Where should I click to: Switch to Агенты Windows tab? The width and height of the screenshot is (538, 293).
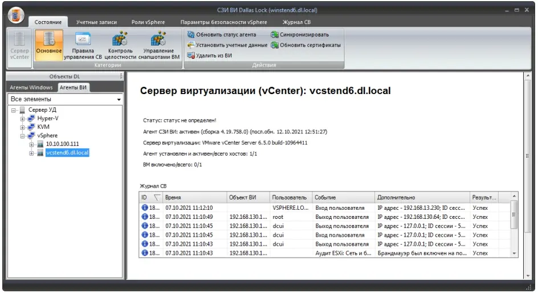click(x=31, y=87)
